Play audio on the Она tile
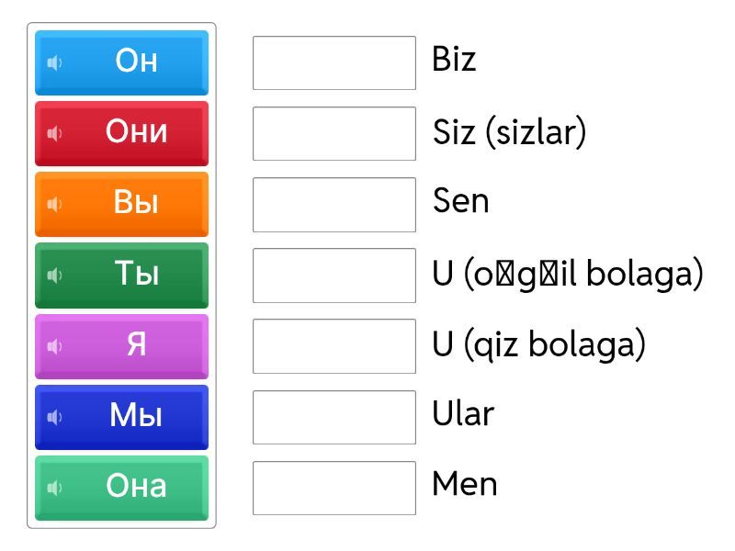 (55, 488)
